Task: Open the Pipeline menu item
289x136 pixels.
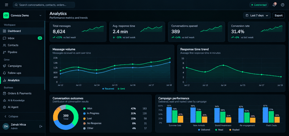Action: point(22,52)
